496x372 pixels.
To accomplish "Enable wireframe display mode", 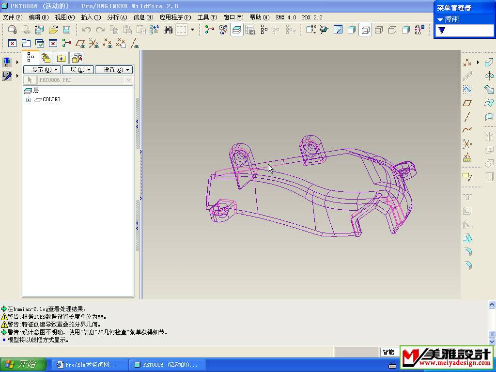I will pyautogui.click(x=366, y=30).
